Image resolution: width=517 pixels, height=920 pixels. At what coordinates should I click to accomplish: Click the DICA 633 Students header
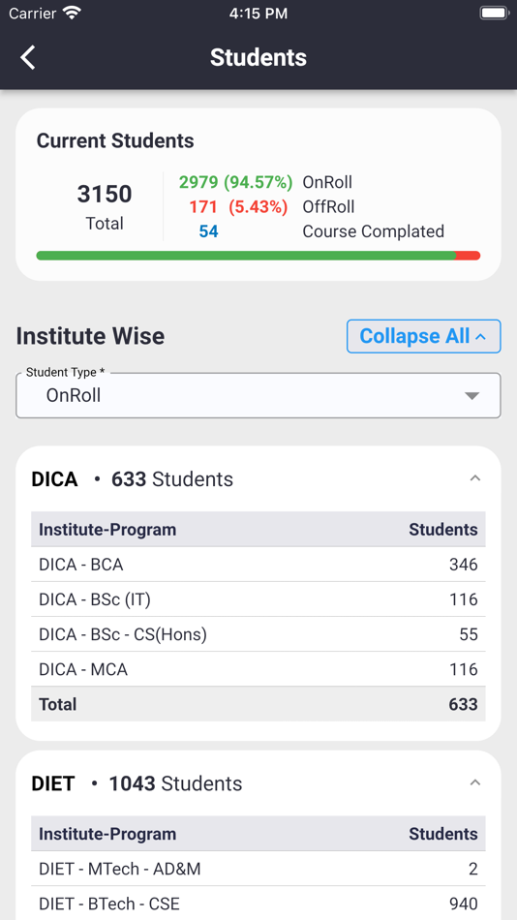(132, 479)
